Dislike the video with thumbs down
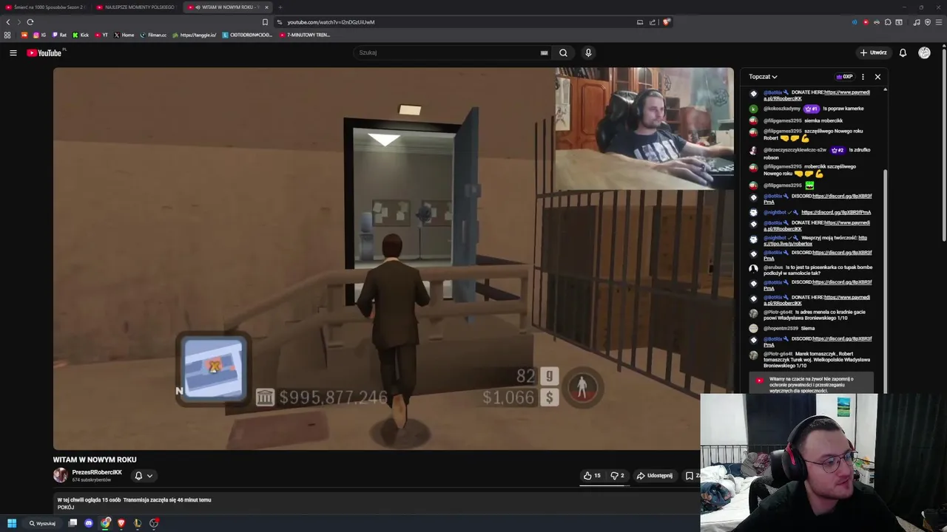This screenshot has height=532, width=947. click(x=618, y=476)
